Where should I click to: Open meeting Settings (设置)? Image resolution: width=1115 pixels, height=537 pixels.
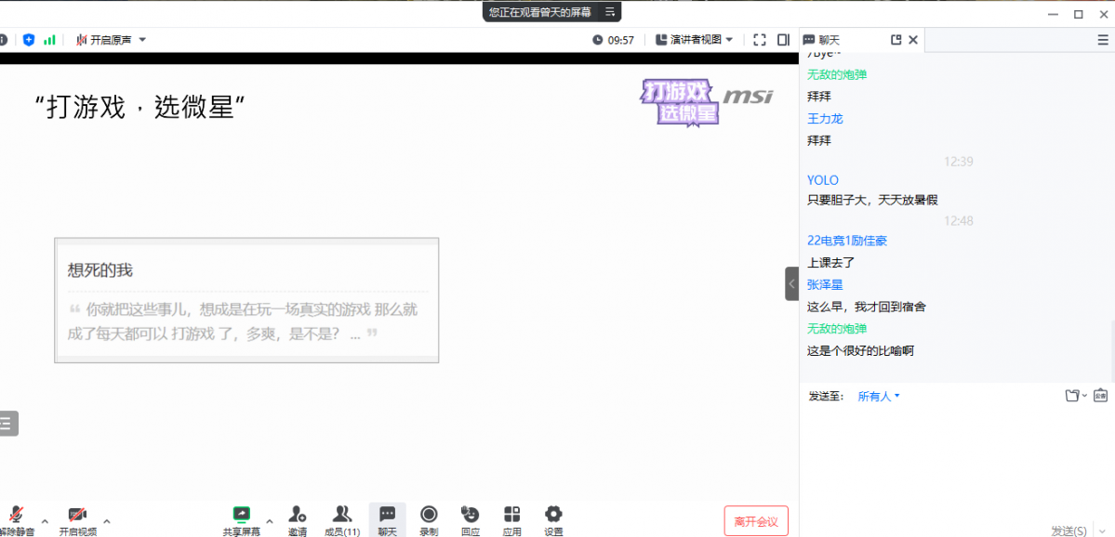[x=553, y=515]
